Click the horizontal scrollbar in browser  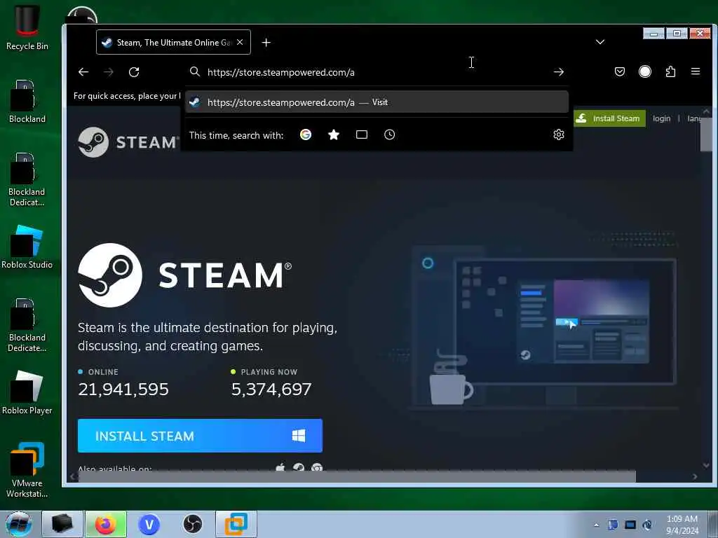coord(357,476)
